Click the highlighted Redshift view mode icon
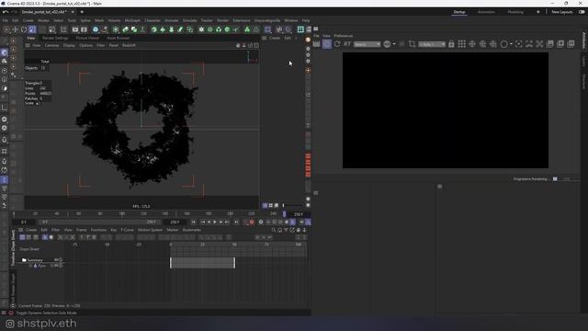Viewport: 588px width, 331px height. click(x=327, y=44)
